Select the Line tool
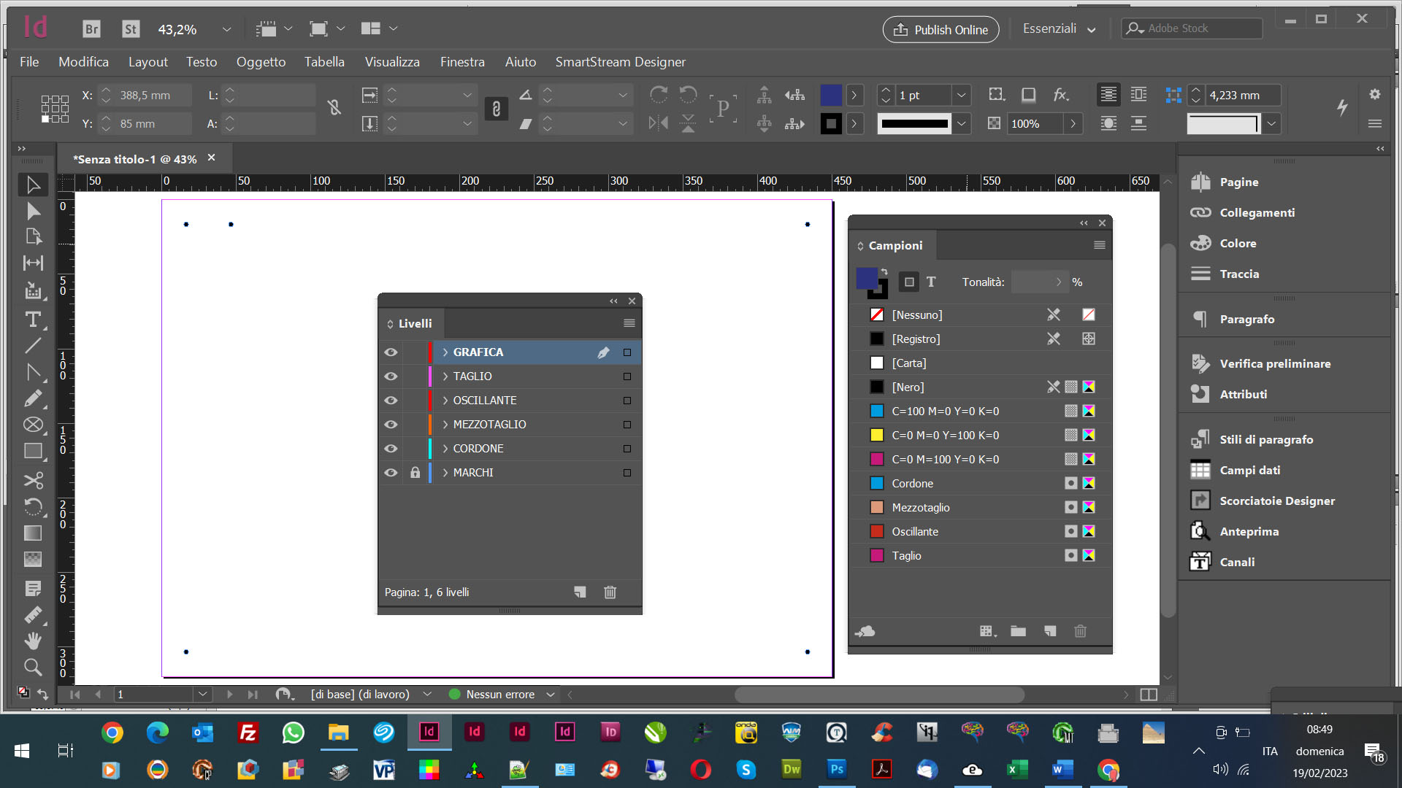This screenshot has width=1402, height=788. [33, 346]
